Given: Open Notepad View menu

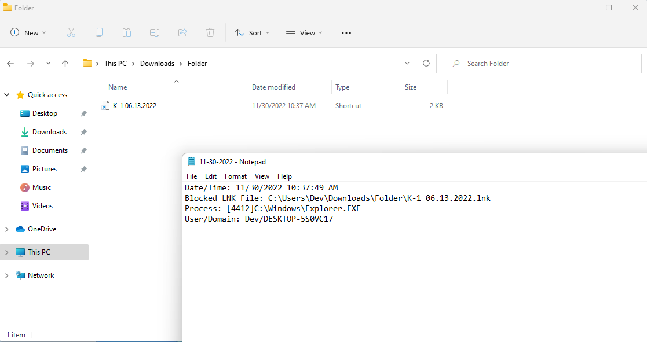Looking at the screenshot, I should (262, 176).
